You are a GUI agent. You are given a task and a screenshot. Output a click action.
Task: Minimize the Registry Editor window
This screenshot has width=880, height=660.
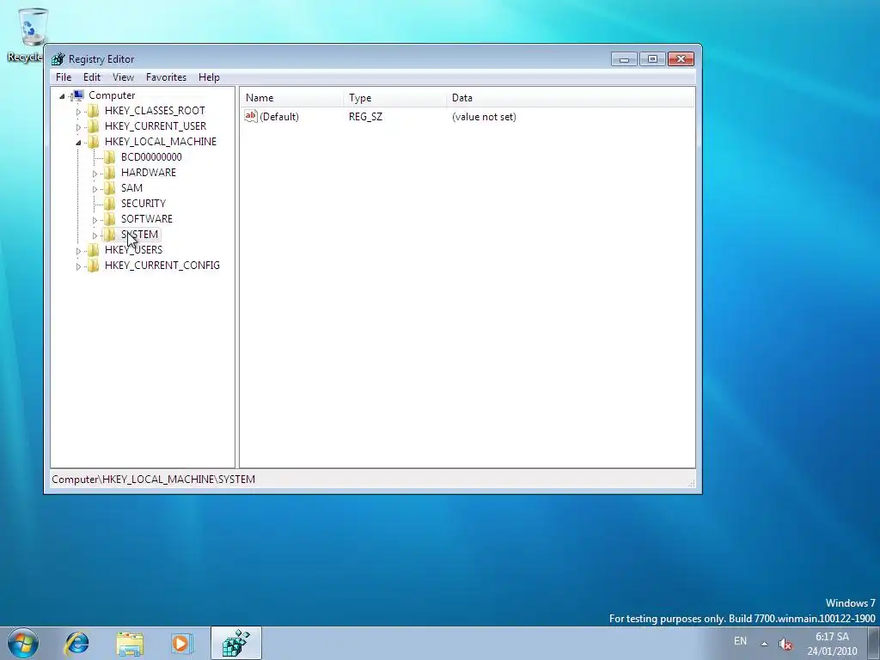[624, 59]
